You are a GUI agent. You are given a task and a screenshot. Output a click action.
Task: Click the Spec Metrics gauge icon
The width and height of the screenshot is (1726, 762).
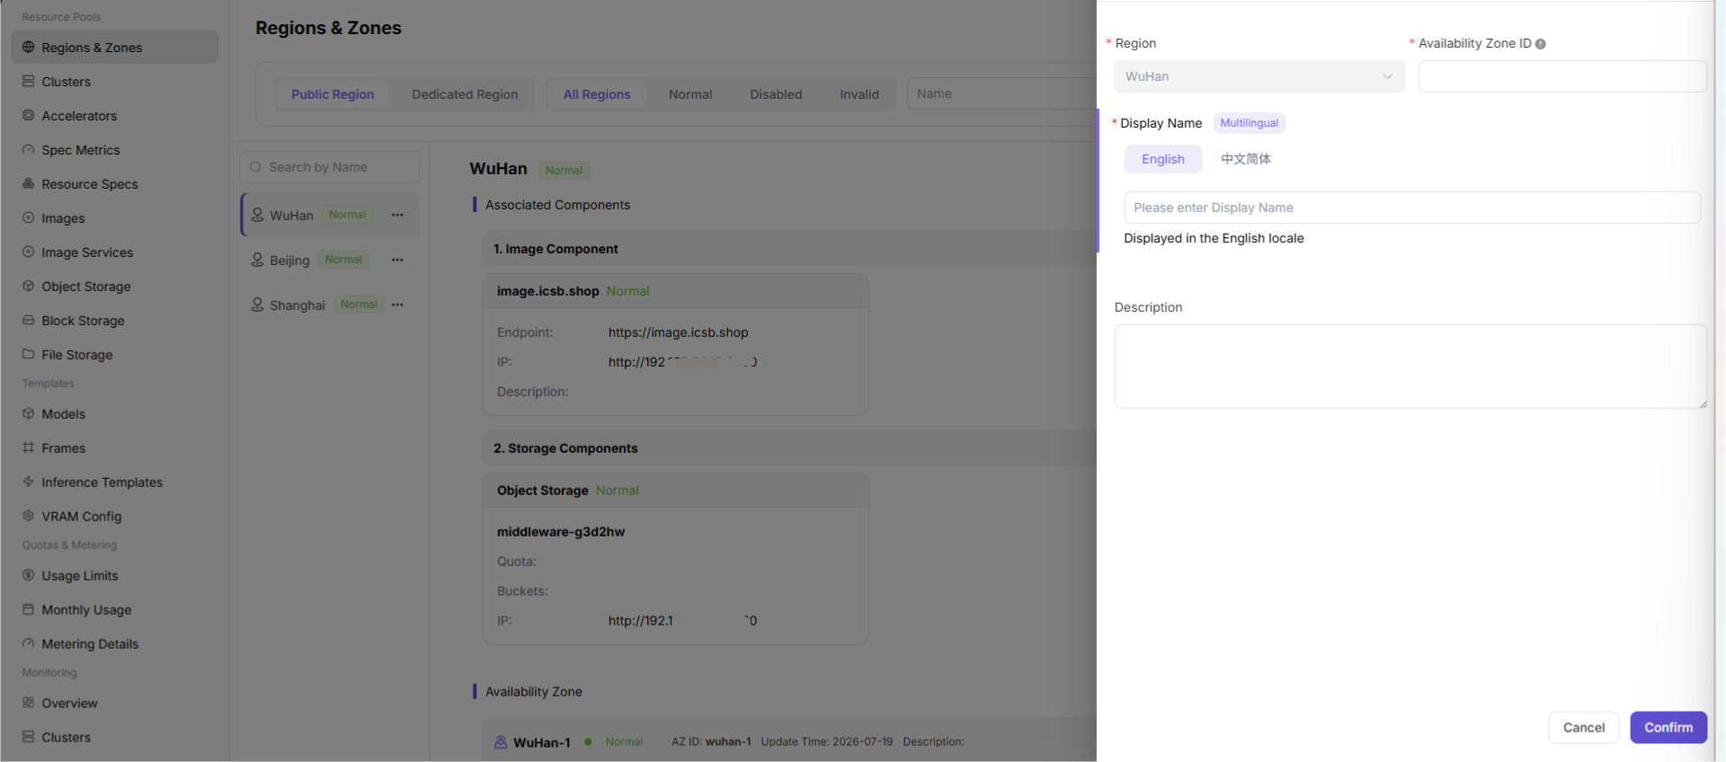pos(29,149)
